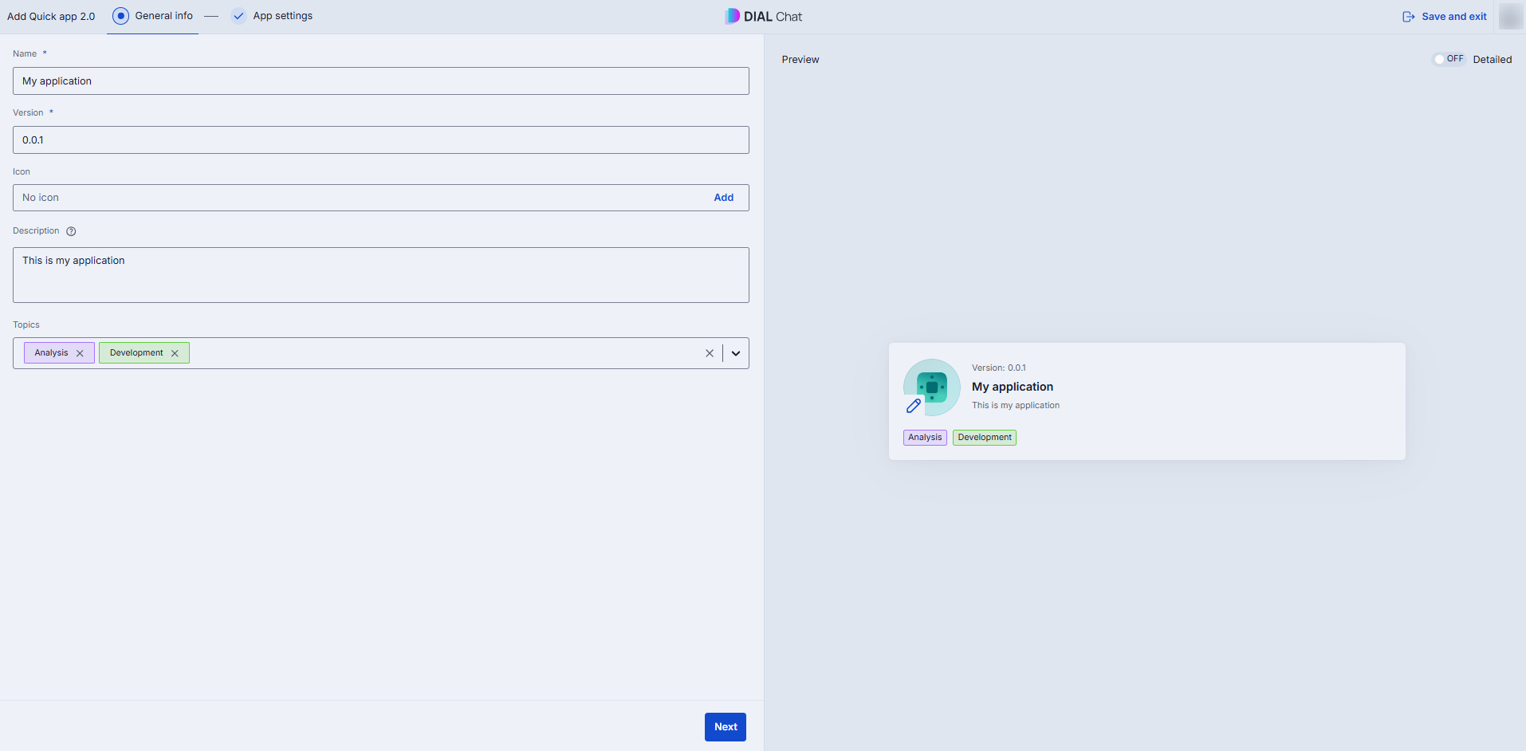This screenshot has height=751, width=1526.
Task: Click the Description help question mark icon
Action: (x=71, y=231)
